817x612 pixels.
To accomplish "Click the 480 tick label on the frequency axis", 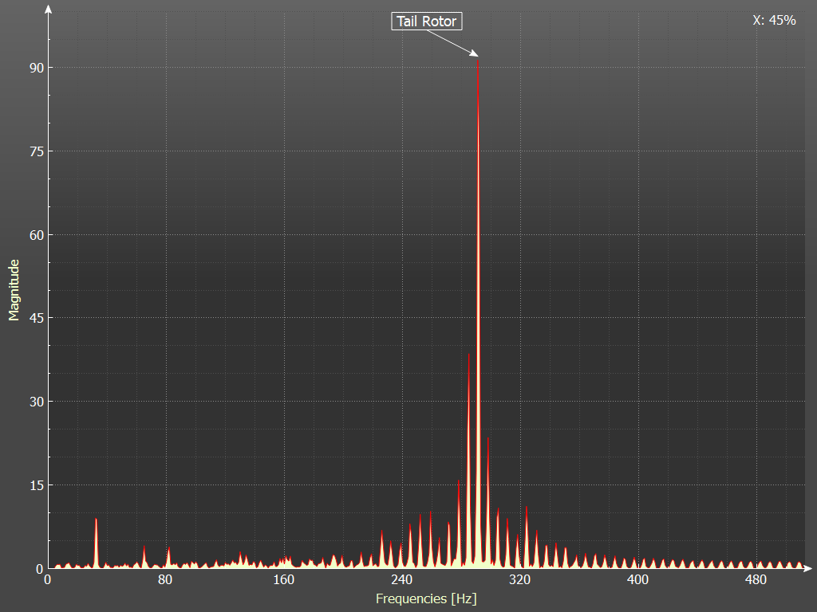I will click(756, 579).
